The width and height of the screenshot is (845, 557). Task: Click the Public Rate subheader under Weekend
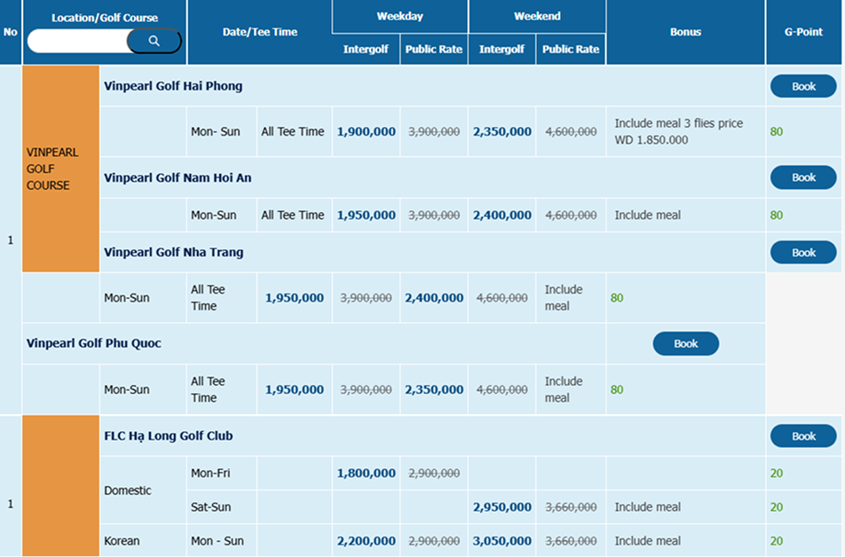click(x=571, y=49)
